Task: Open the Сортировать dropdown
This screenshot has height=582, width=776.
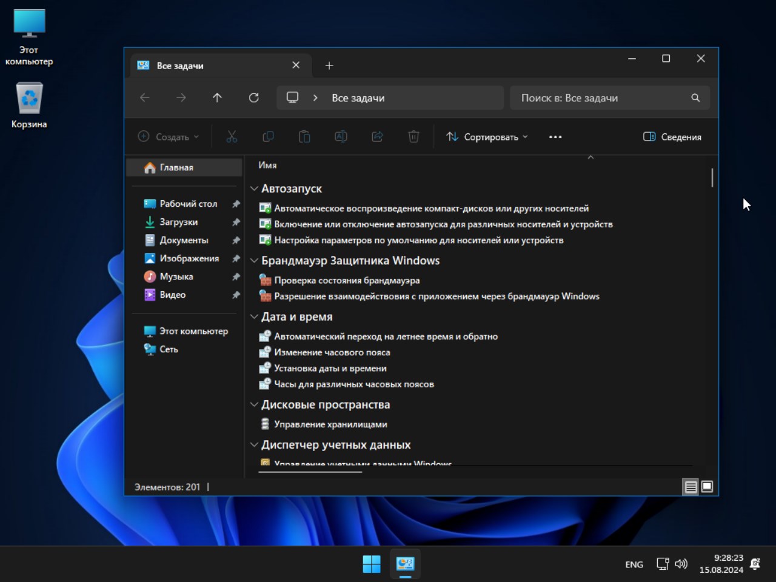Action: (x=487, y=137)
